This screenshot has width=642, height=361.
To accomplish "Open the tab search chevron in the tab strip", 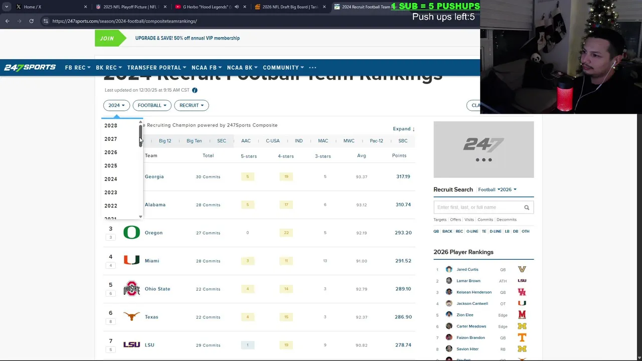I will 7,7.
